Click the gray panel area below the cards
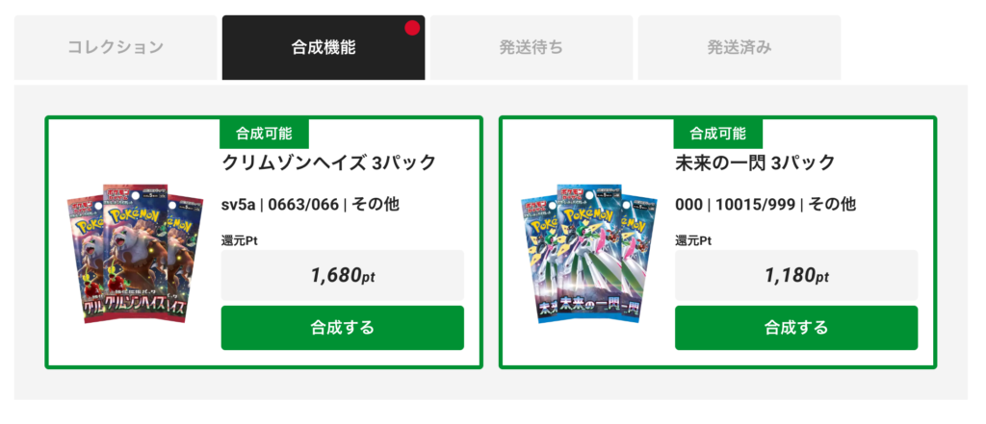This screenshot has height=424, width=986. [x=490, y=385]
